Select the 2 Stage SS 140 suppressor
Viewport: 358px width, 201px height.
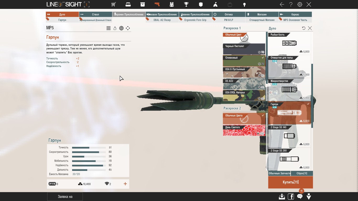tap(289, 136)
